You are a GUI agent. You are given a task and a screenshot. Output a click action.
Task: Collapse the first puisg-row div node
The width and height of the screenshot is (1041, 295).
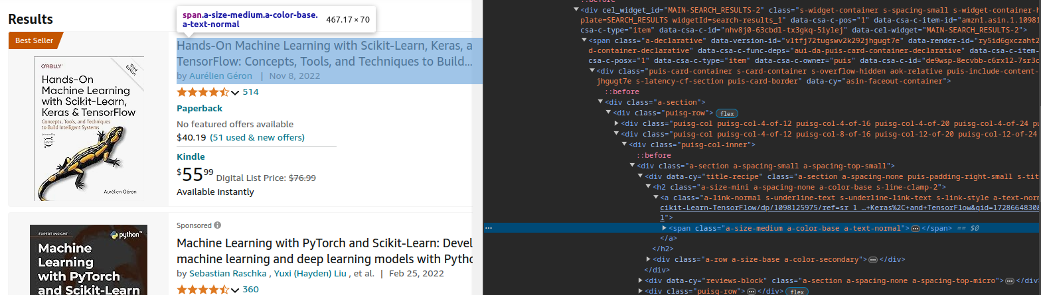609,113
